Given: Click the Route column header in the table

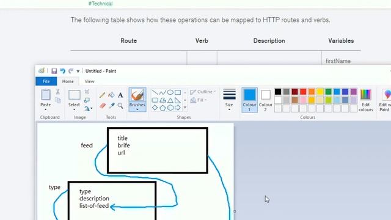Looking at the screenshot, I should (x=129, y=41).
